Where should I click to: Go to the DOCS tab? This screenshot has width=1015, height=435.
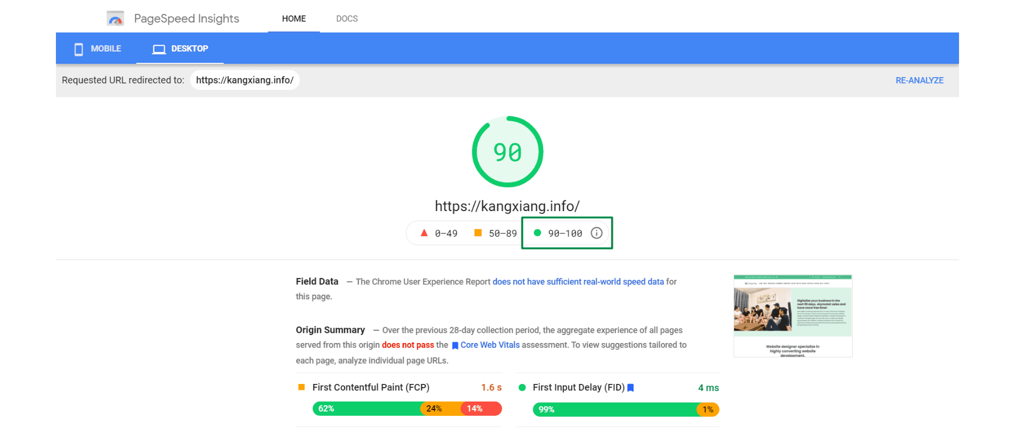coord(347,19)
